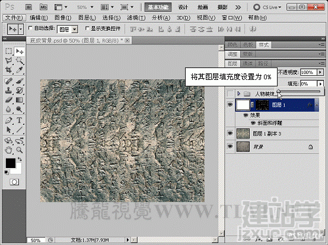Hide layer 图层 1 using eye icon
328x245 pixels.
coord(230,105)
